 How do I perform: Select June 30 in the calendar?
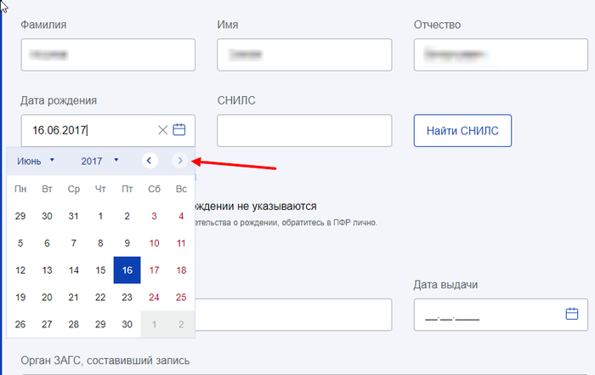click(127, 324)
